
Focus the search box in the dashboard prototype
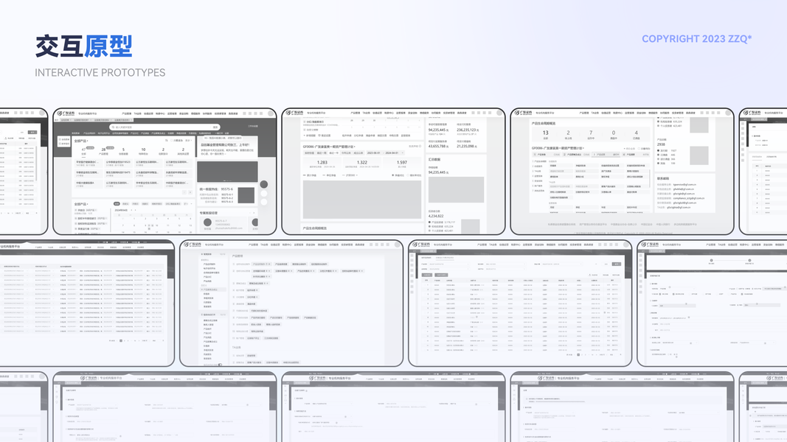click(x=164, y=127)
